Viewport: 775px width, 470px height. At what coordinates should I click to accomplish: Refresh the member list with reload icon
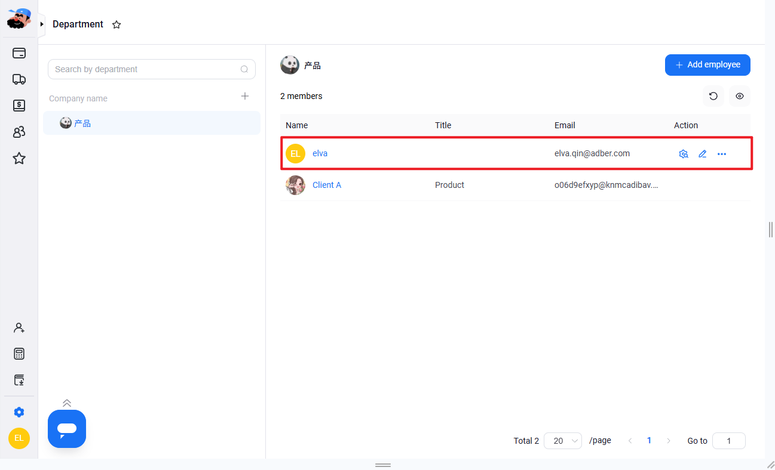713,96
